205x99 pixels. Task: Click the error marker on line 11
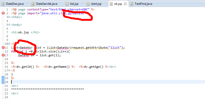pos(3,48)
